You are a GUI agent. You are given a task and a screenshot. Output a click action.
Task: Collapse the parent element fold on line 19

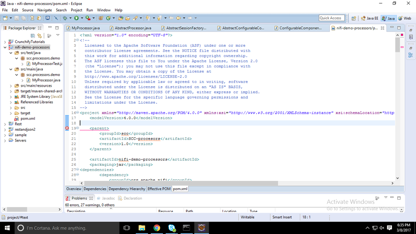click(x=77, y=128)
